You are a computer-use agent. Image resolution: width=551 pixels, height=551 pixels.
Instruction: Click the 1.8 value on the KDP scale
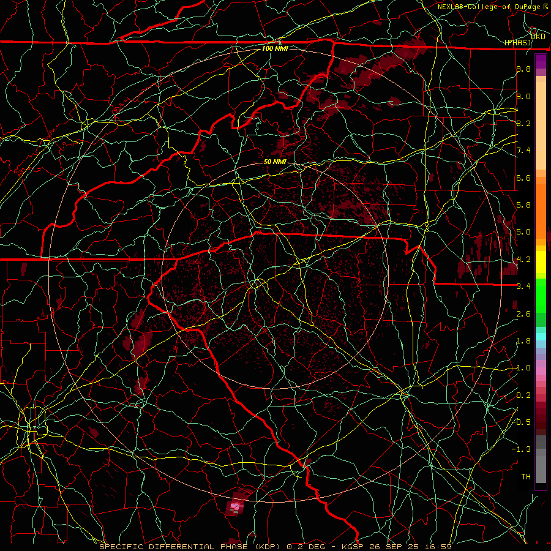pos(523,341)
